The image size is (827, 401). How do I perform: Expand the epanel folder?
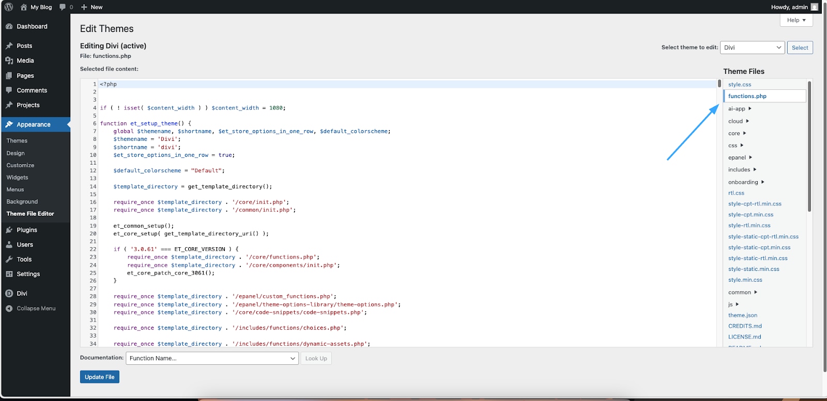740,157
